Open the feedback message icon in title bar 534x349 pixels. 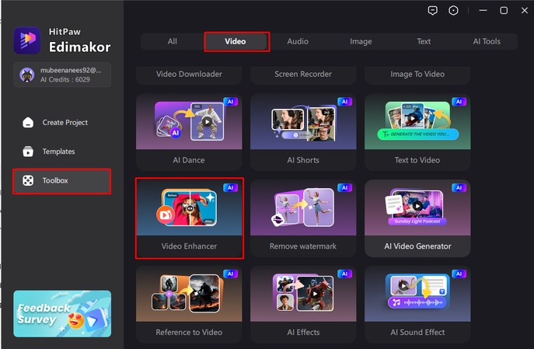coord(433,10)
